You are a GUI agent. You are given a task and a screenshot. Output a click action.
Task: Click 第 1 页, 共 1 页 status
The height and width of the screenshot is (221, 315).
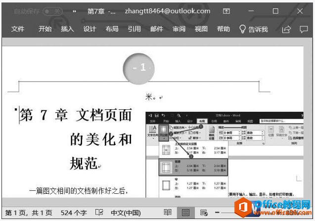click(29, 213)
